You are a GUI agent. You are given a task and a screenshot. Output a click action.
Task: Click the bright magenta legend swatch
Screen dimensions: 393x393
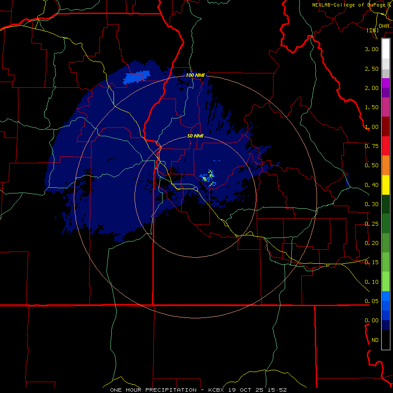pos(386,83)
